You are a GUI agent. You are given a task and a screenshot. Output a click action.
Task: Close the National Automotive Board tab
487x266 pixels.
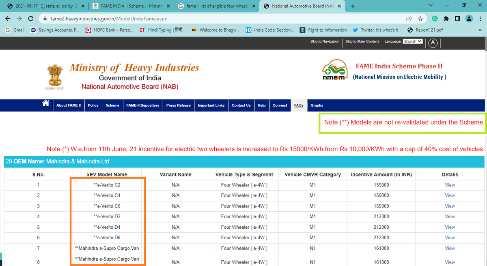coord(339,6)
